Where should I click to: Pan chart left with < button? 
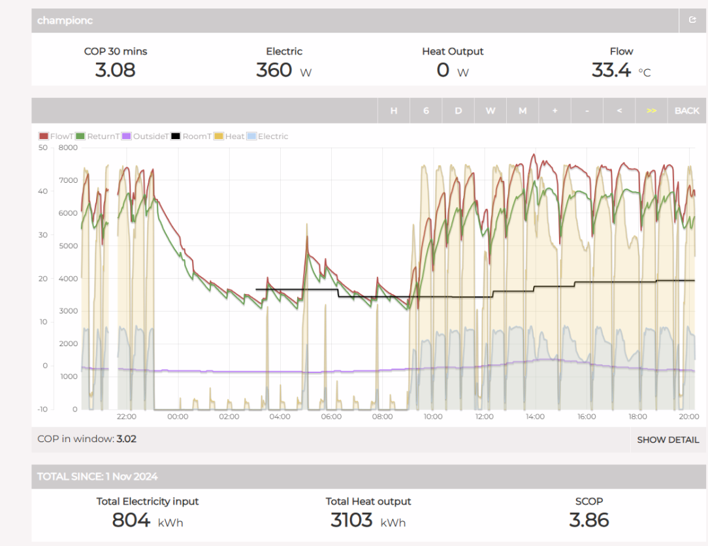tap(619, 110)
